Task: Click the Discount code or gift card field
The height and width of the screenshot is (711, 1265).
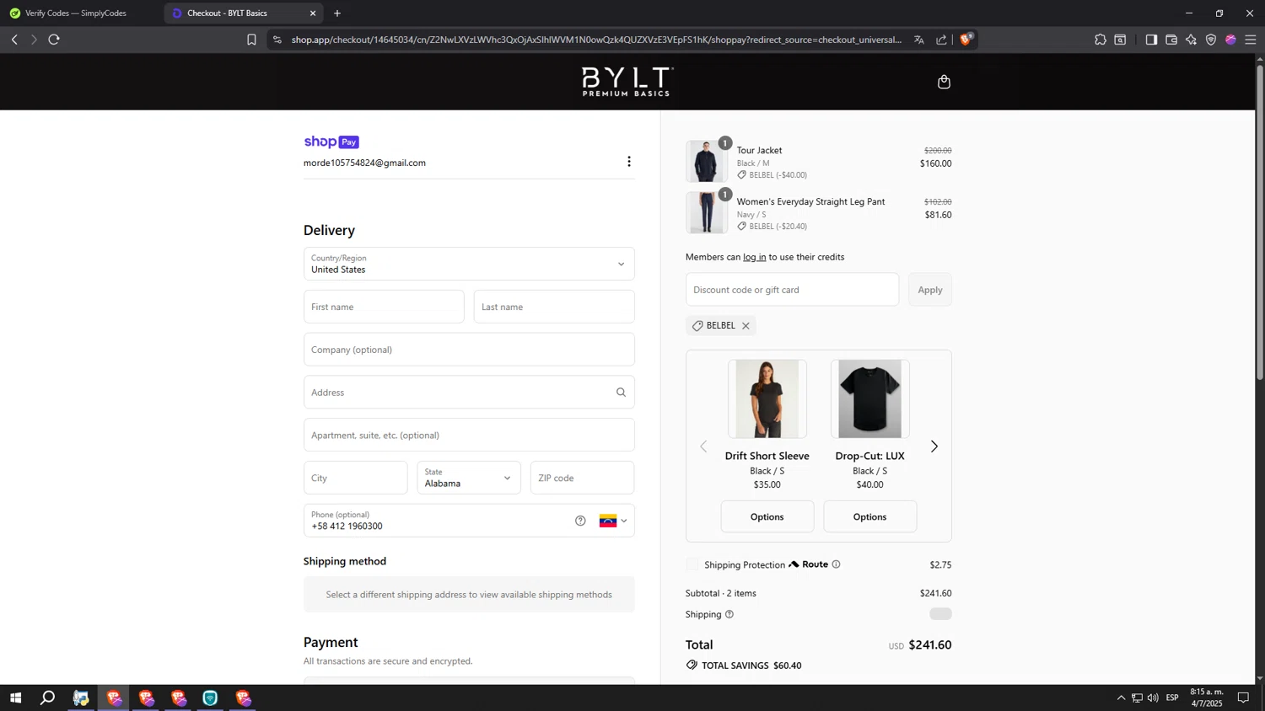Action: pos(792,290)
